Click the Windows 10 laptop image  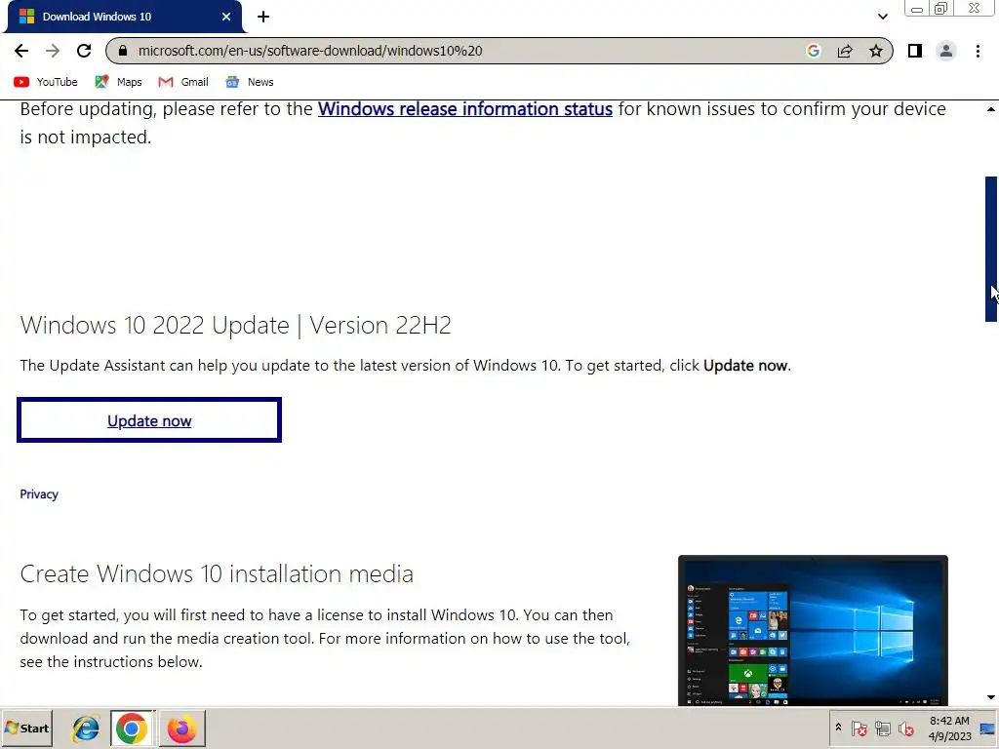click(x=813, y=631)
